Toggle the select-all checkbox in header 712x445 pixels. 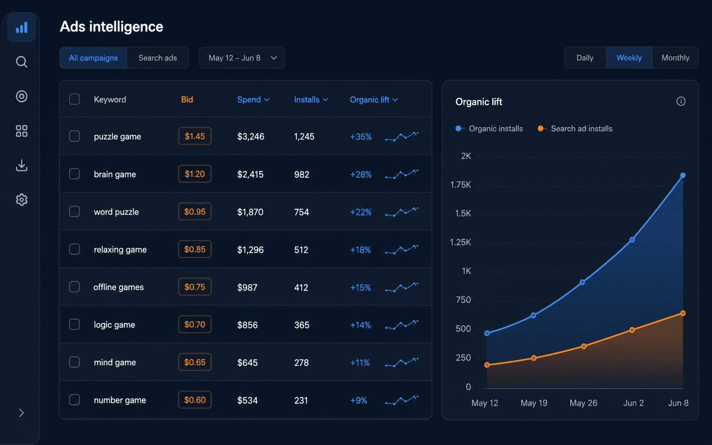click(x=75, y=99)
